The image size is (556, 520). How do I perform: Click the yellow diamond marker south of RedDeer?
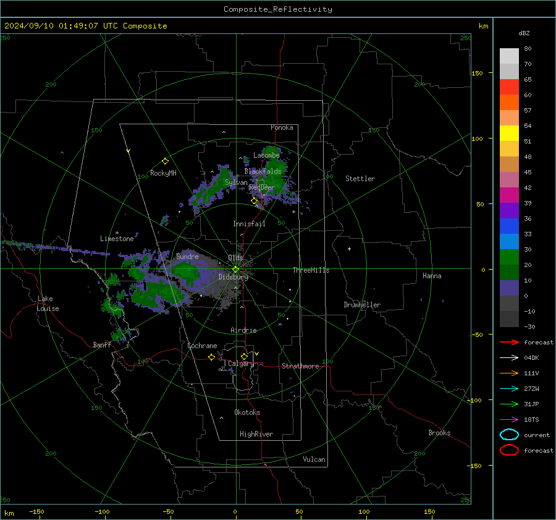255,201
